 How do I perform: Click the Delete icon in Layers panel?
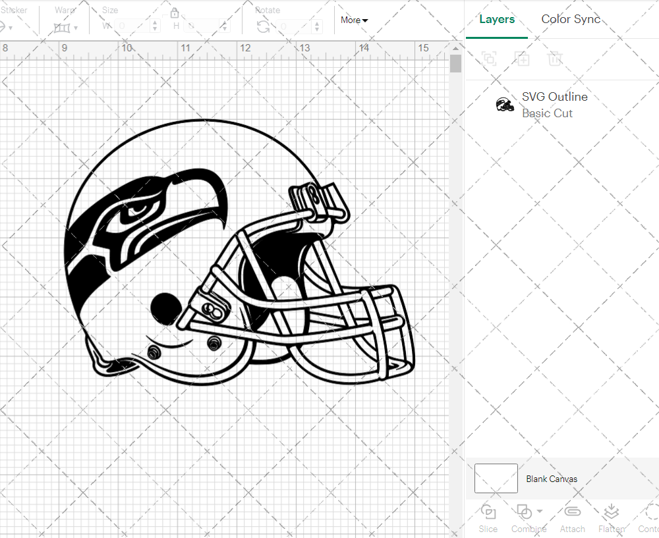point(555,59)
